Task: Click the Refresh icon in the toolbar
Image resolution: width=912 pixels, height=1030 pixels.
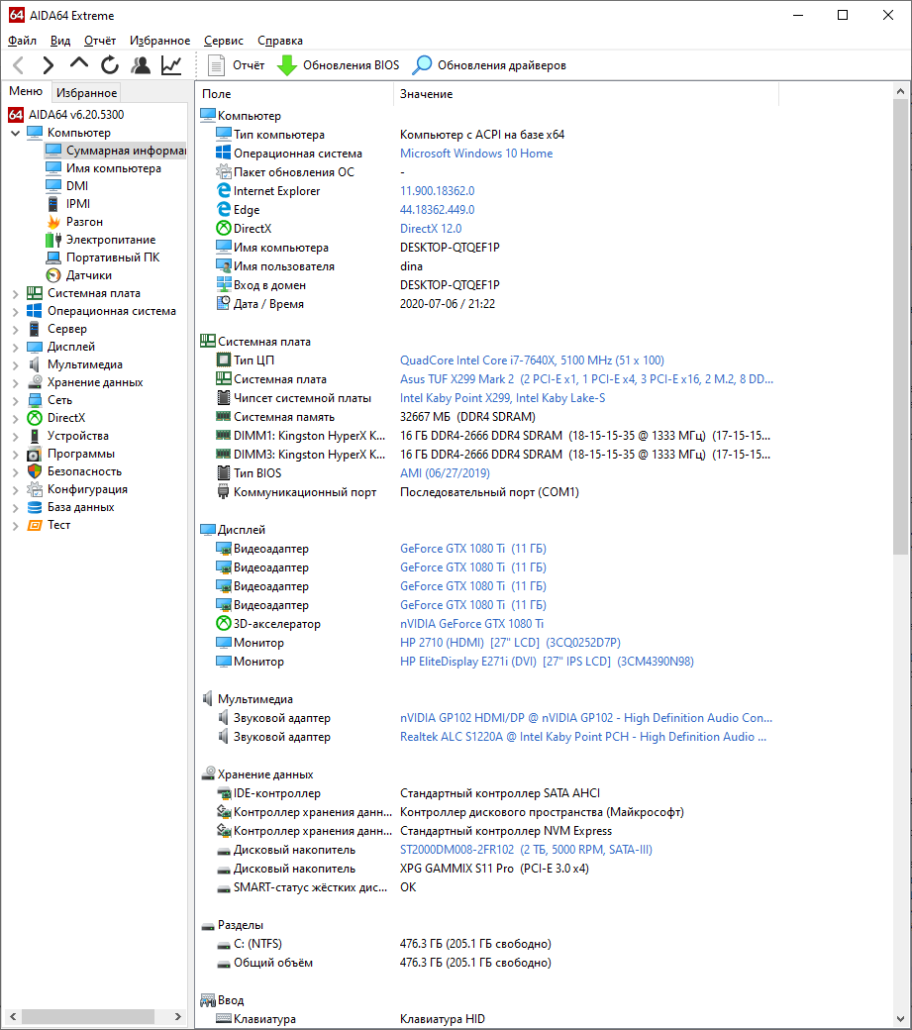Action: (x=110, y=65)
